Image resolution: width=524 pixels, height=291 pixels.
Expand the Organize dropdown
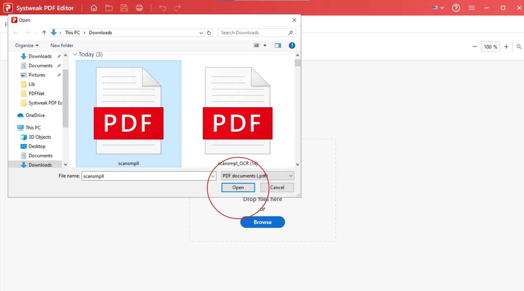coord(26,45)
